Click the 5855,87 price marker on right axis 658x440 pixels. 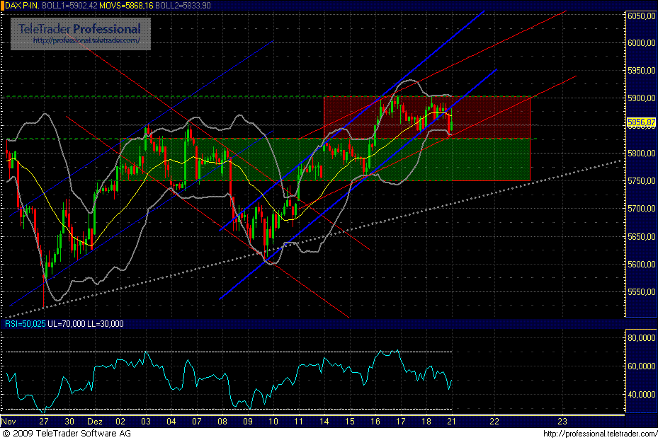[640, 122]
